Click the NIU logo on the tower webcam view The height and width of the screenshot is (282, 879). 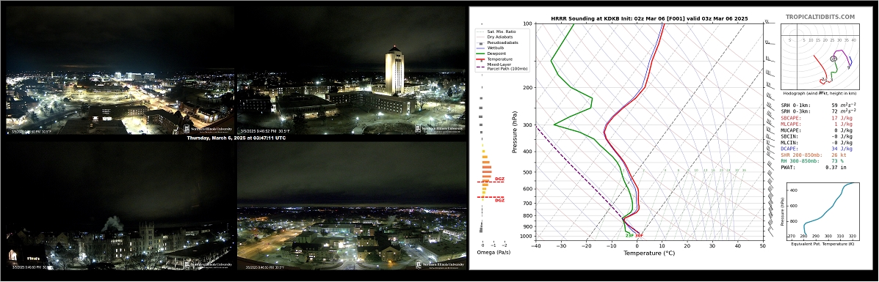coord(439,128)
